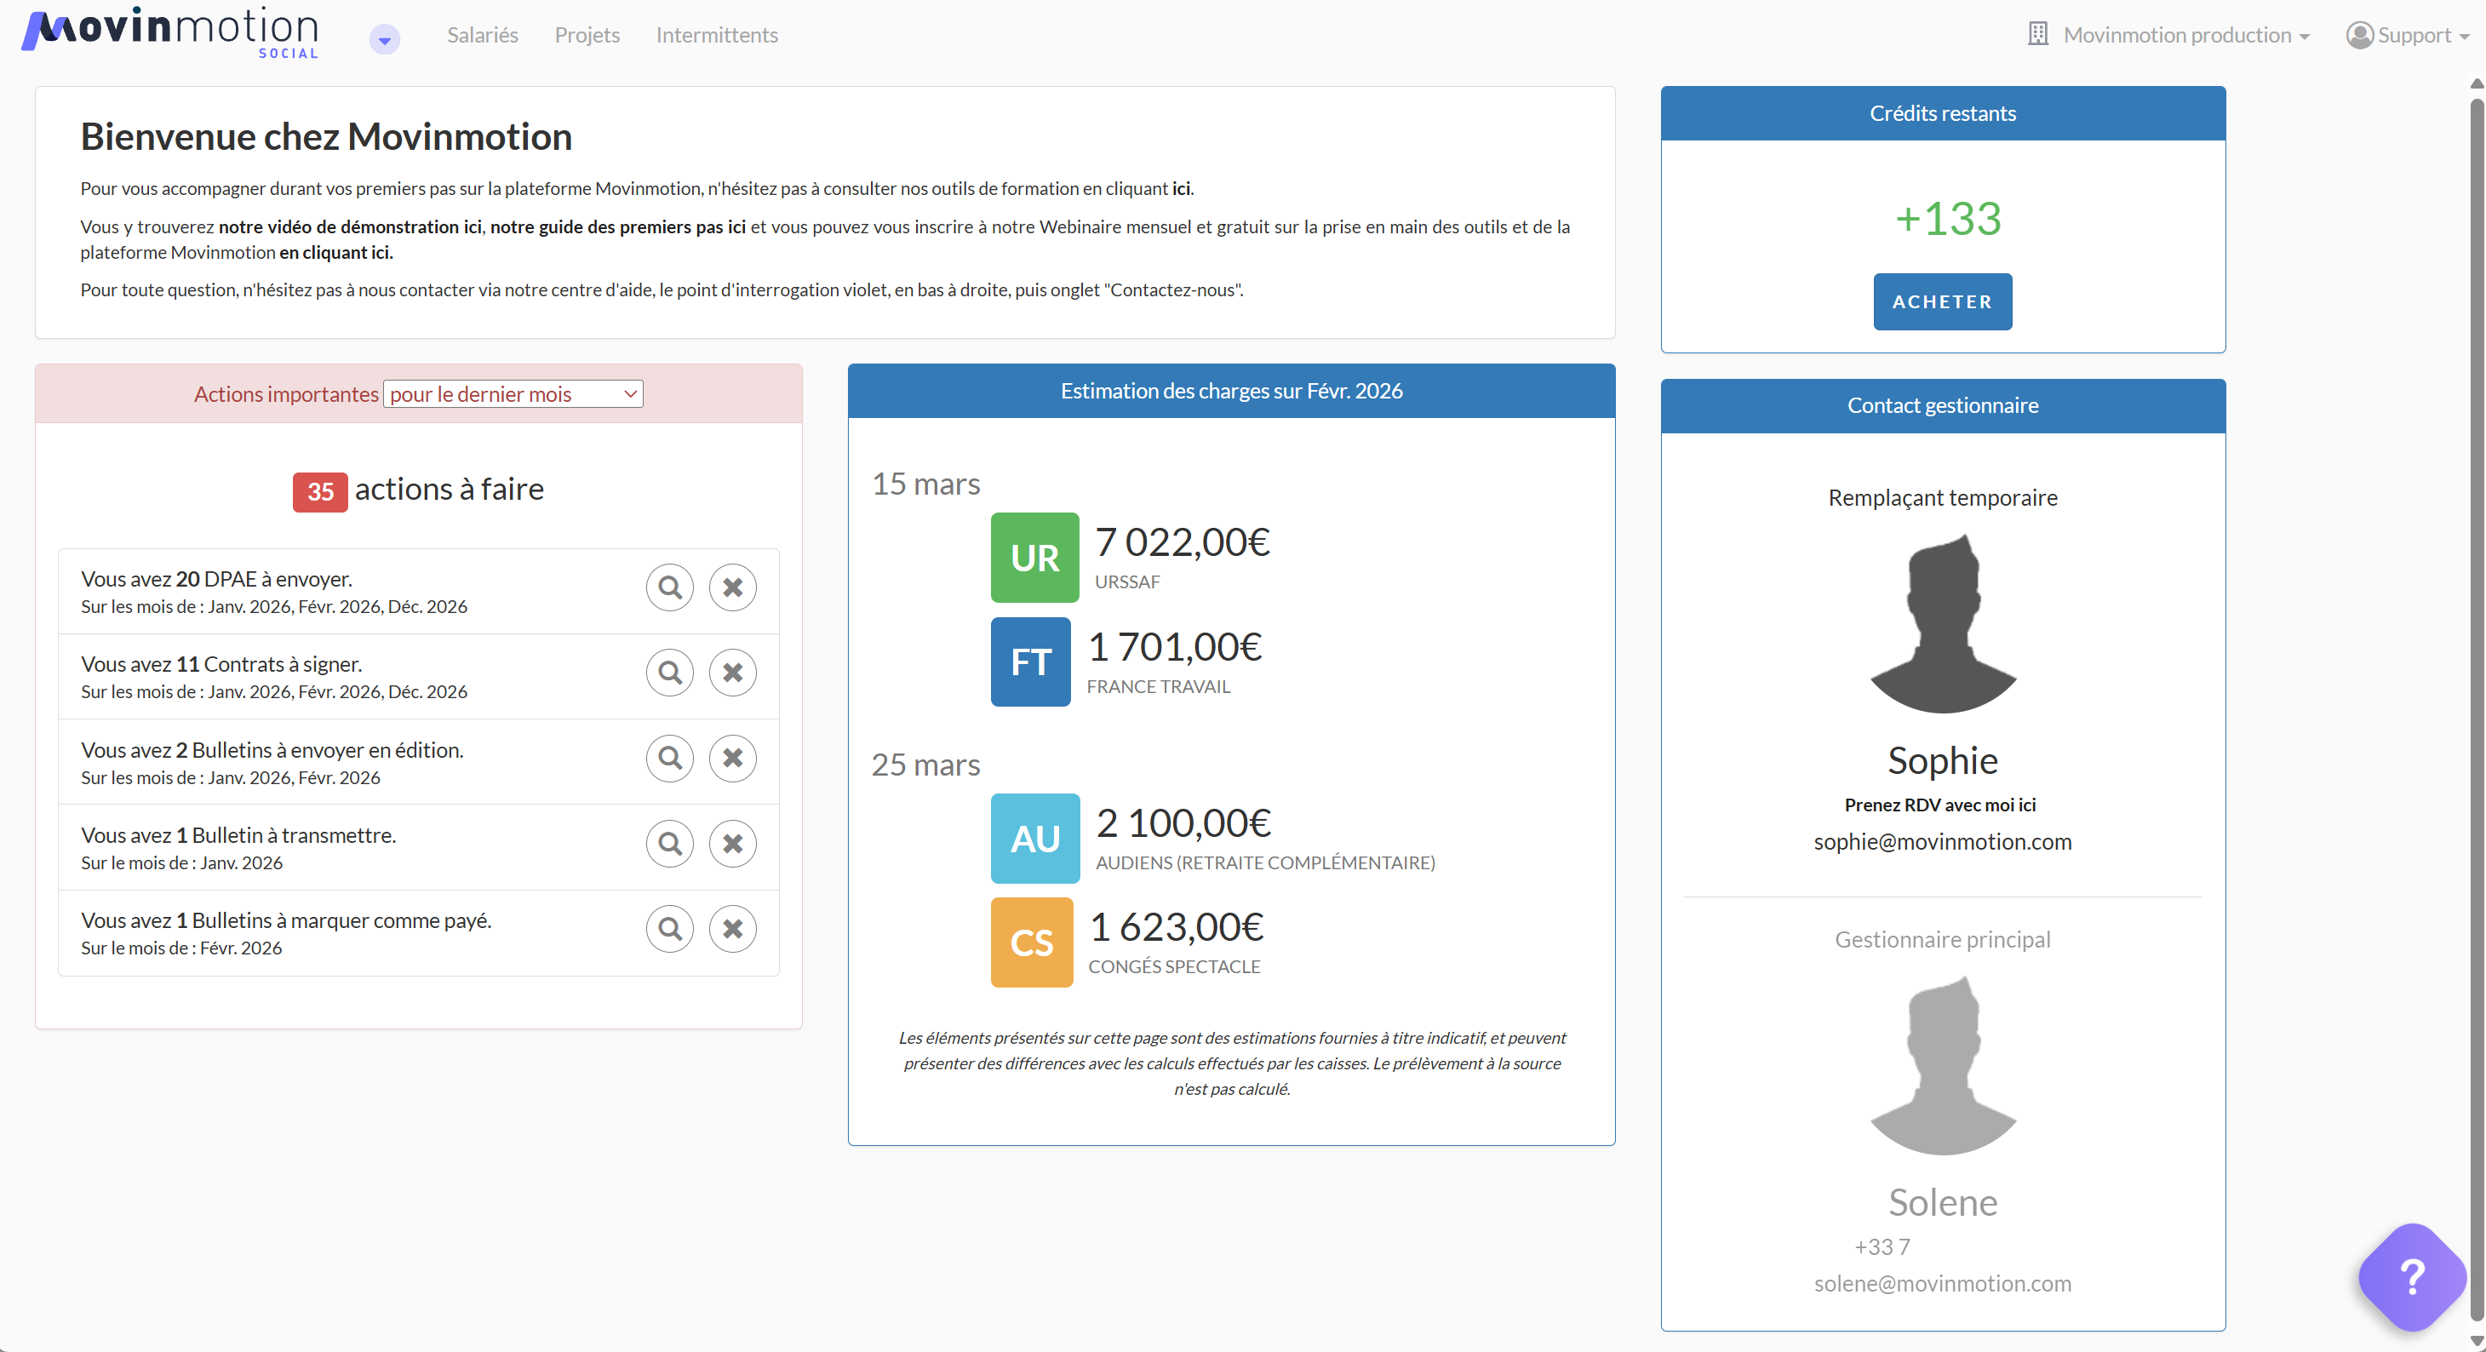The height and width of the screenshot is (1352, 2486).
Task: Open magnifier for Contrats à signer
Action: [x=670, y=673]
